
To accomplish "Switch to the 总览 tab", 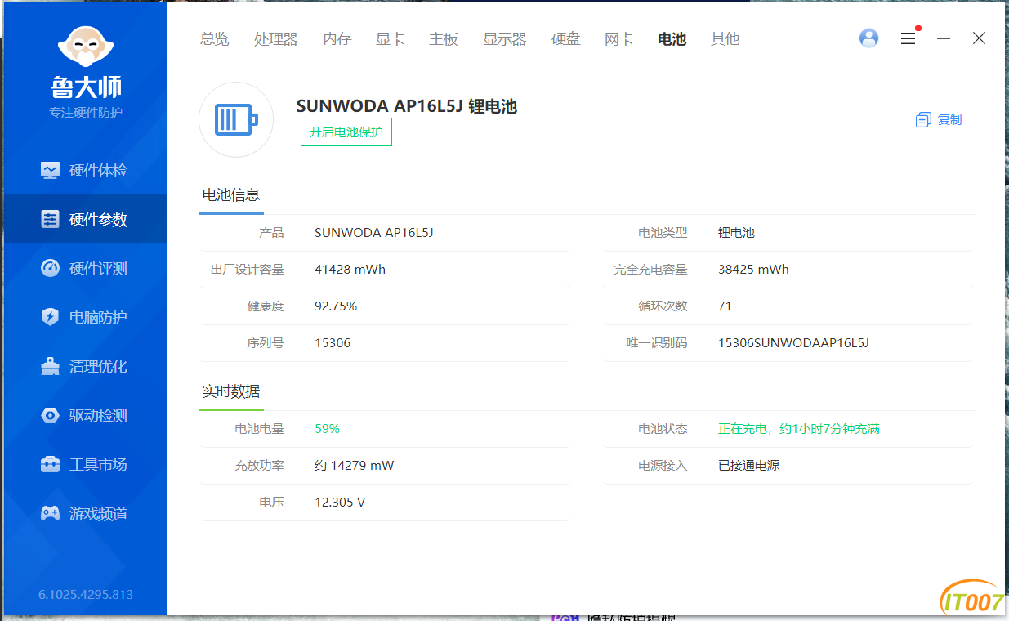I will pyautogui.click(x=215, y=38).
